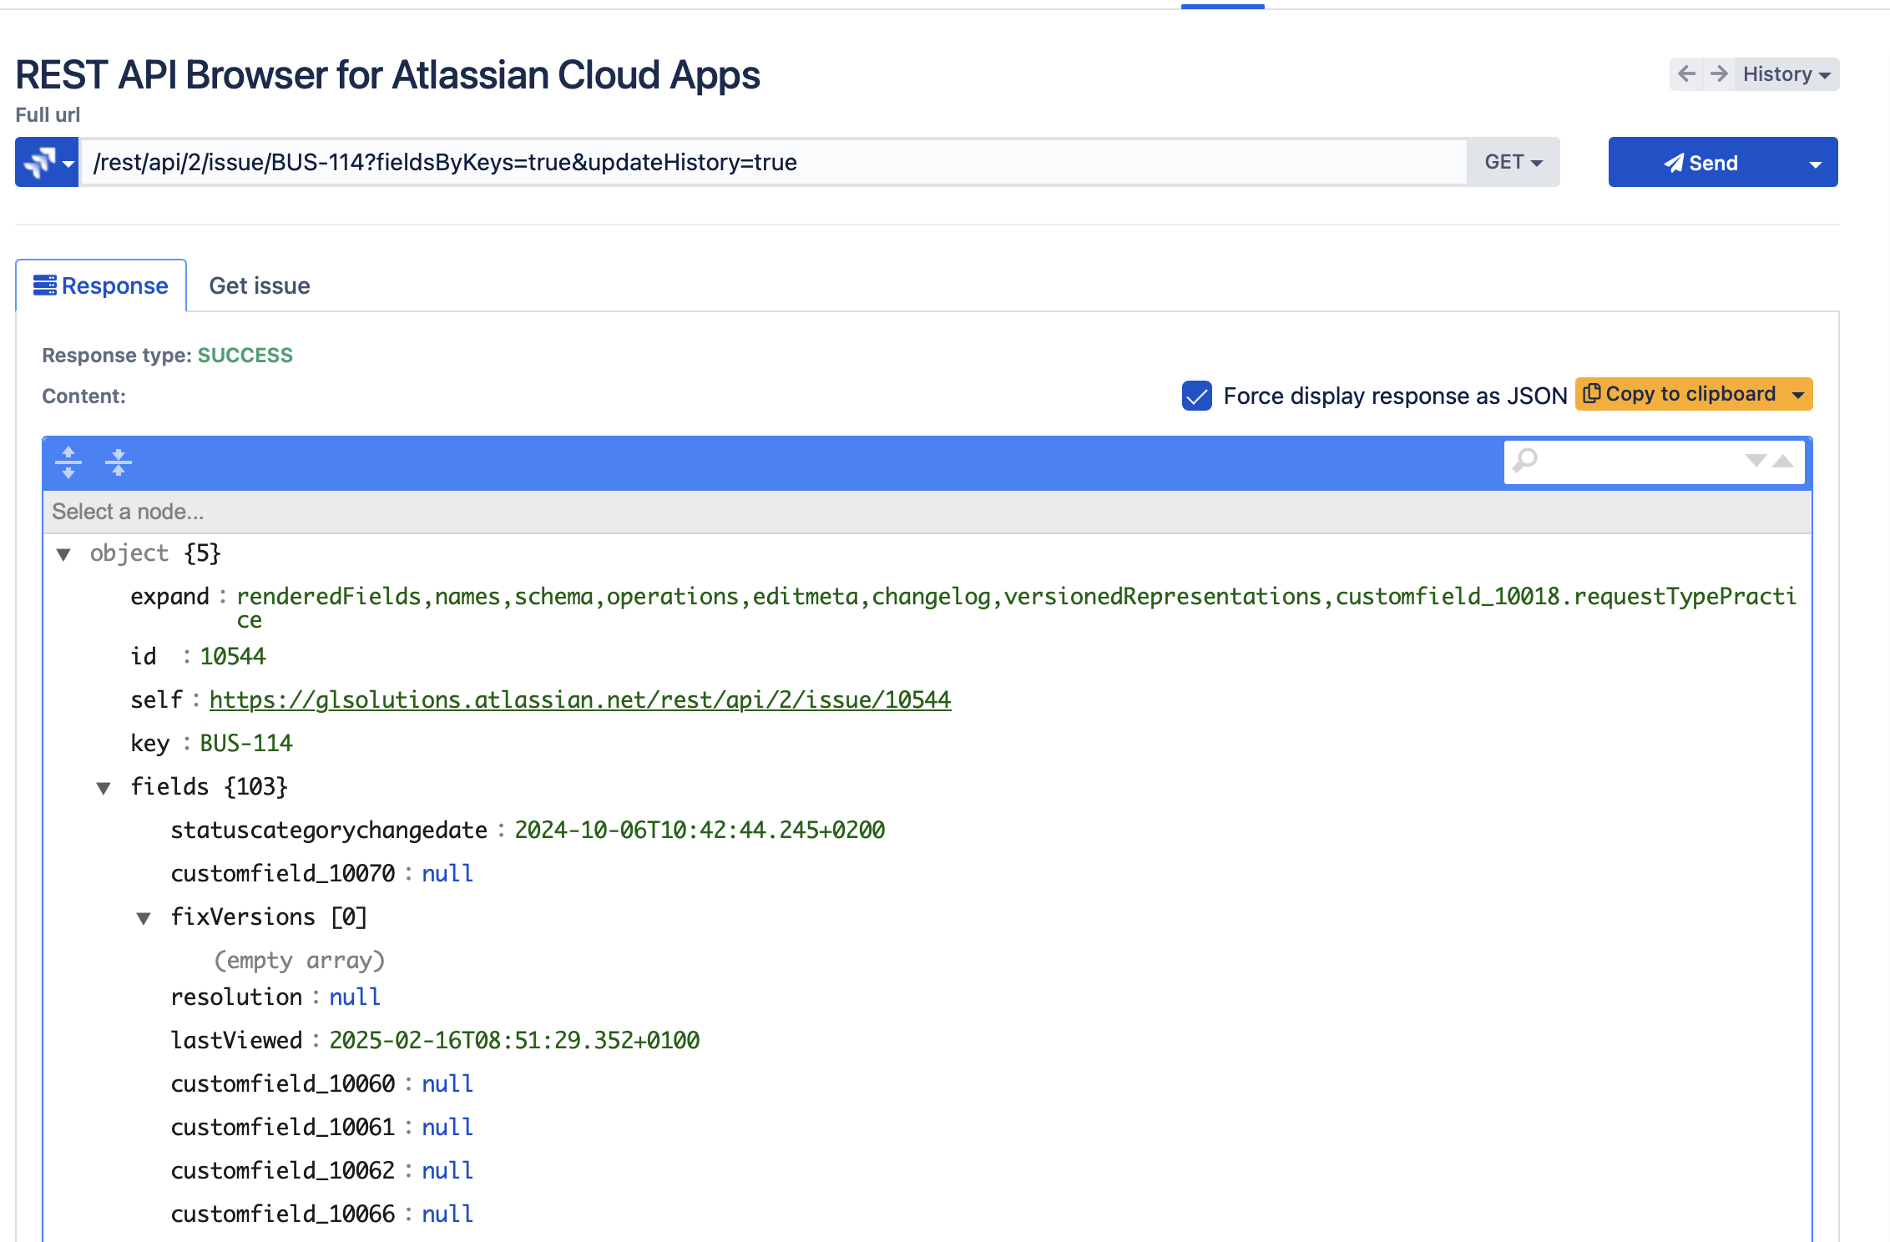Image resolution: width=1890 pixels, height=1242 pixels.
Task: Open the GET method dropdown
Action: (x=1513, y=162)
